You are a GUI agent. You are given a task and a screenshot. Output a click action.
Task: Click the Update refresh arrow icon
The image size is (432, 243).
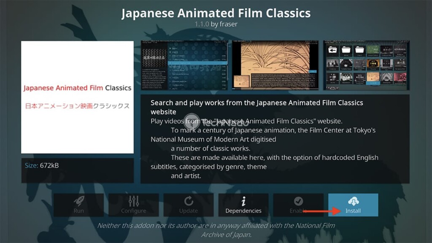pos(189,201)
